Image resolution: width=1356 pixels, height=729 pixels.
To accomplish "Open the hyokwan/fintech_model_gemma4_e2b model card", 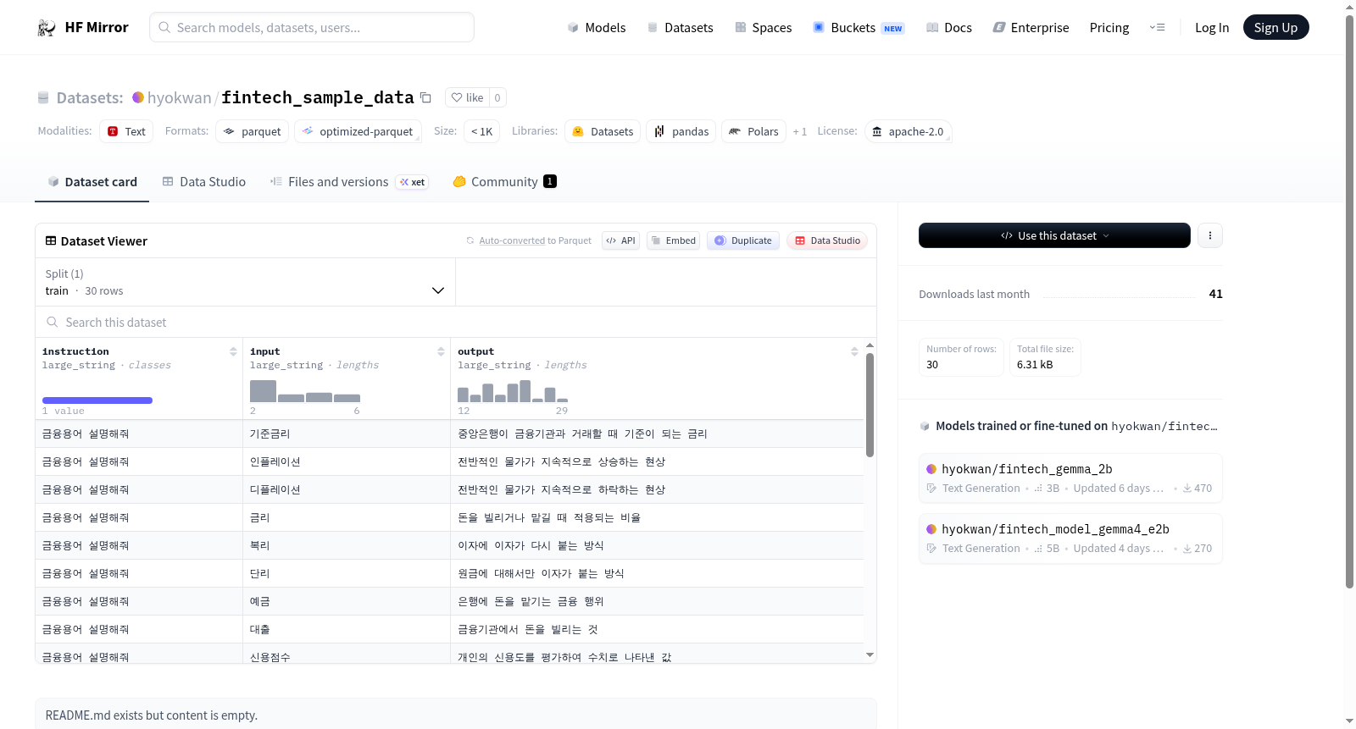I will coord(1070,538).
